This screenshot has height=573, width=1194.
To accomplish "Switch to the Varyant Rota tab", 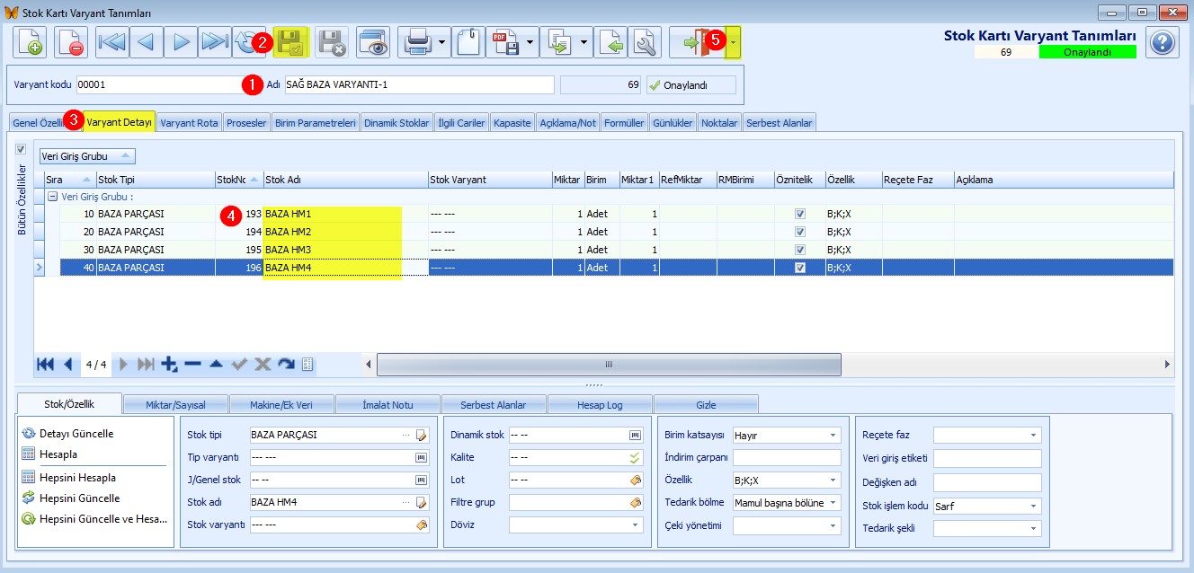I will [x=189, y=123].
